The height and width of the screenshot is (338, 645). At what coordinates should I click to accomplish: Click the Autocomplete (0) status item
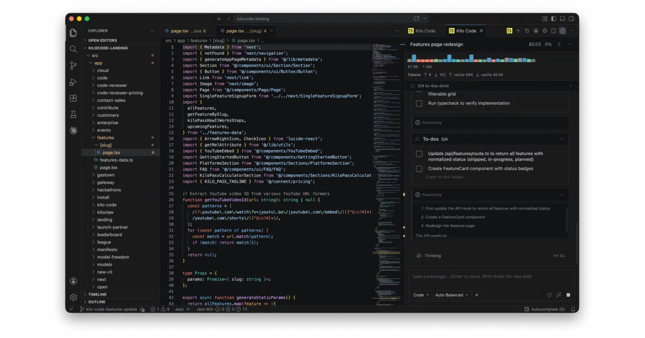point(544,309)
